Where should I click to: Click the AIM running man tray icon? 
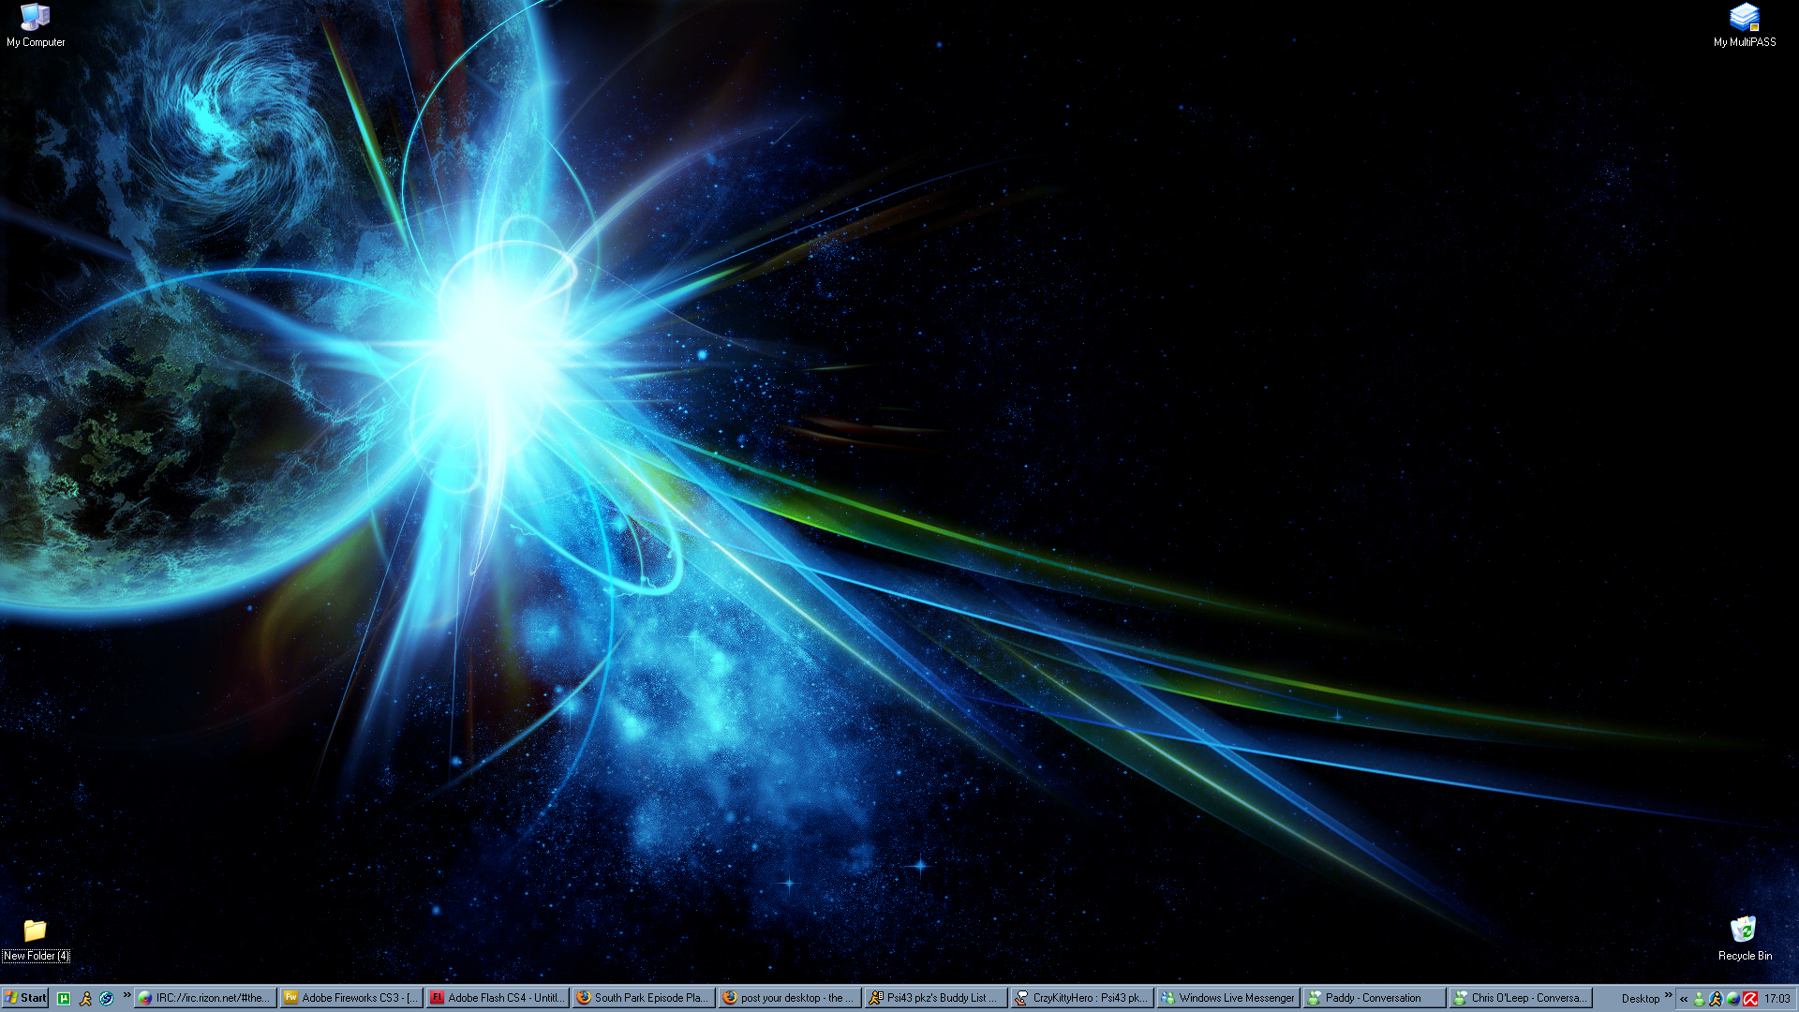1716,999
